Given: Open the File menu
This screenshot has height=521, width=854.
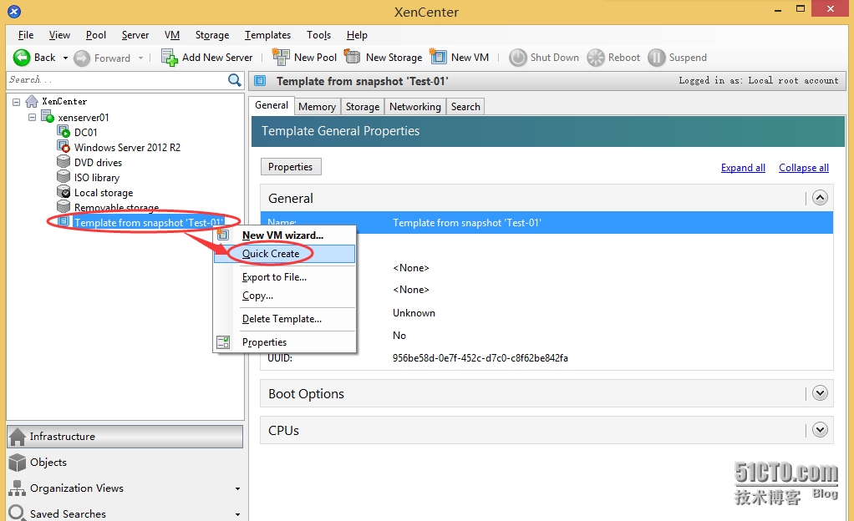Looking at the screenshot, I should coord(26,35).
